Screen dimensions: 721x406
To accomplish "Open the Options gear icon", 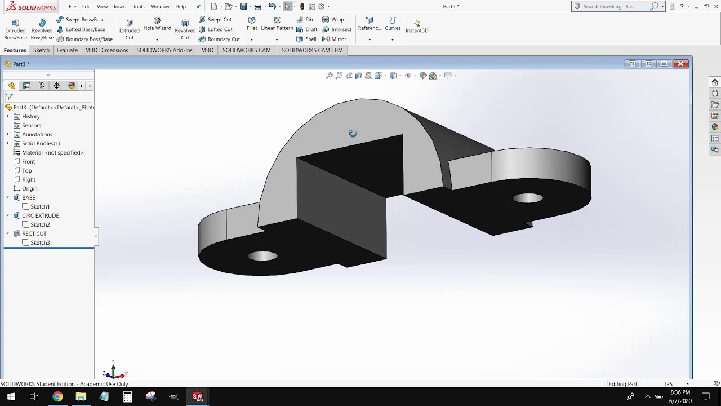I will (322, 6).
